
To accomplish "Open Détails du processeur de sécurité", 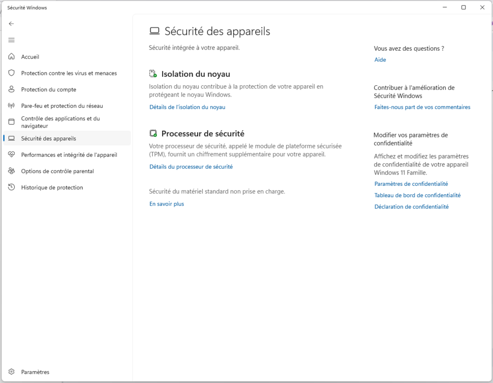I will coord(191,167).
